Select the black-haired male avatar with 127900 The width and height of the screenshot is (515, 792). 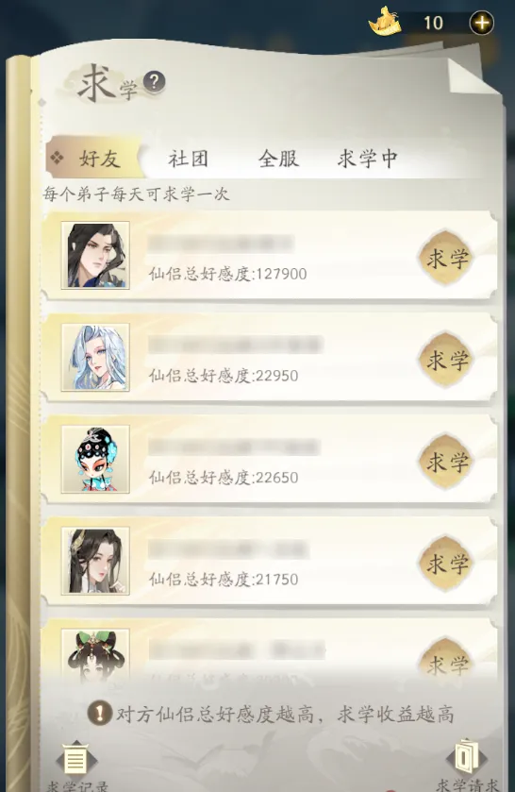(x=95, y=255)
